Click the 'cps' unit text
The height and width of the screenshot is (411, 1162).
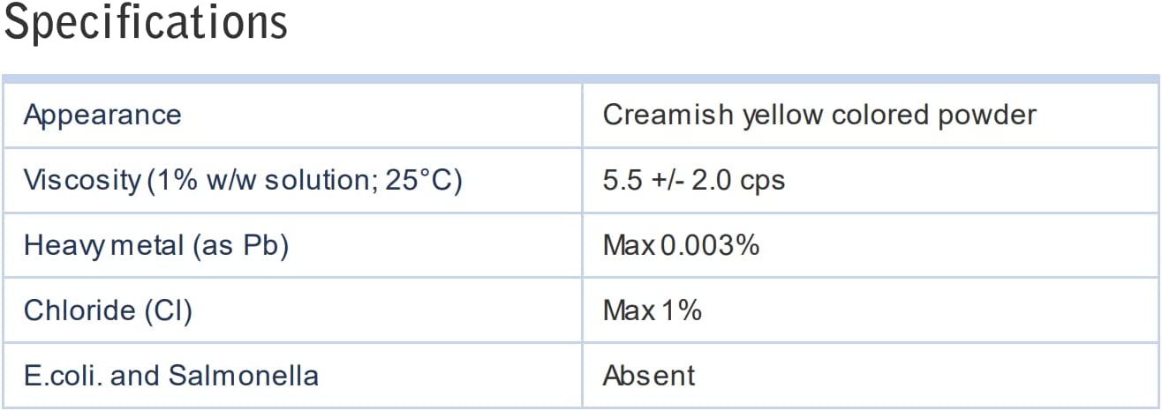point(764,180)
